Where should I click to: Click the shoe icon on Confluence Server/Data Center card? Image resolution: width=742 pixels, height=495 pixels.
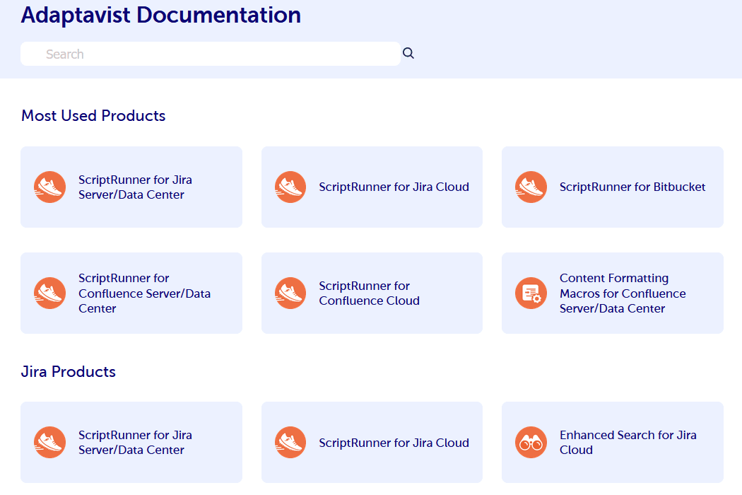(x=49, y=293)
